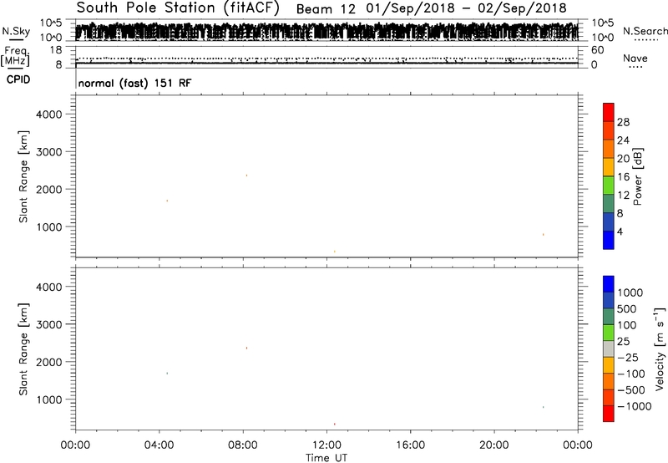668x463 pixels.
Task: Click the '60' Nave axis label
Action: [597, 50]
